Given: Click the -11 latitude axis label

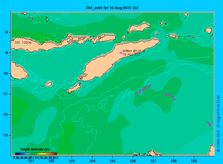Looking at the screenshot, I should coord(5,94).
